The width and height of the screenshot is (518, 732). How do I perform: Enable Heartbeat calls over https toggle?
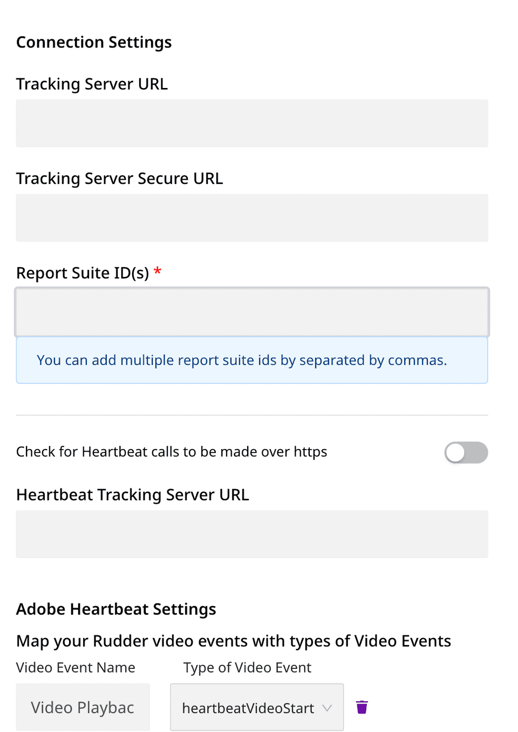click(466, 452)
